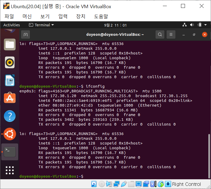Open the 머신 menu
Image resolution: width=211 pixels, height=189 pixels.
(27, 16)
